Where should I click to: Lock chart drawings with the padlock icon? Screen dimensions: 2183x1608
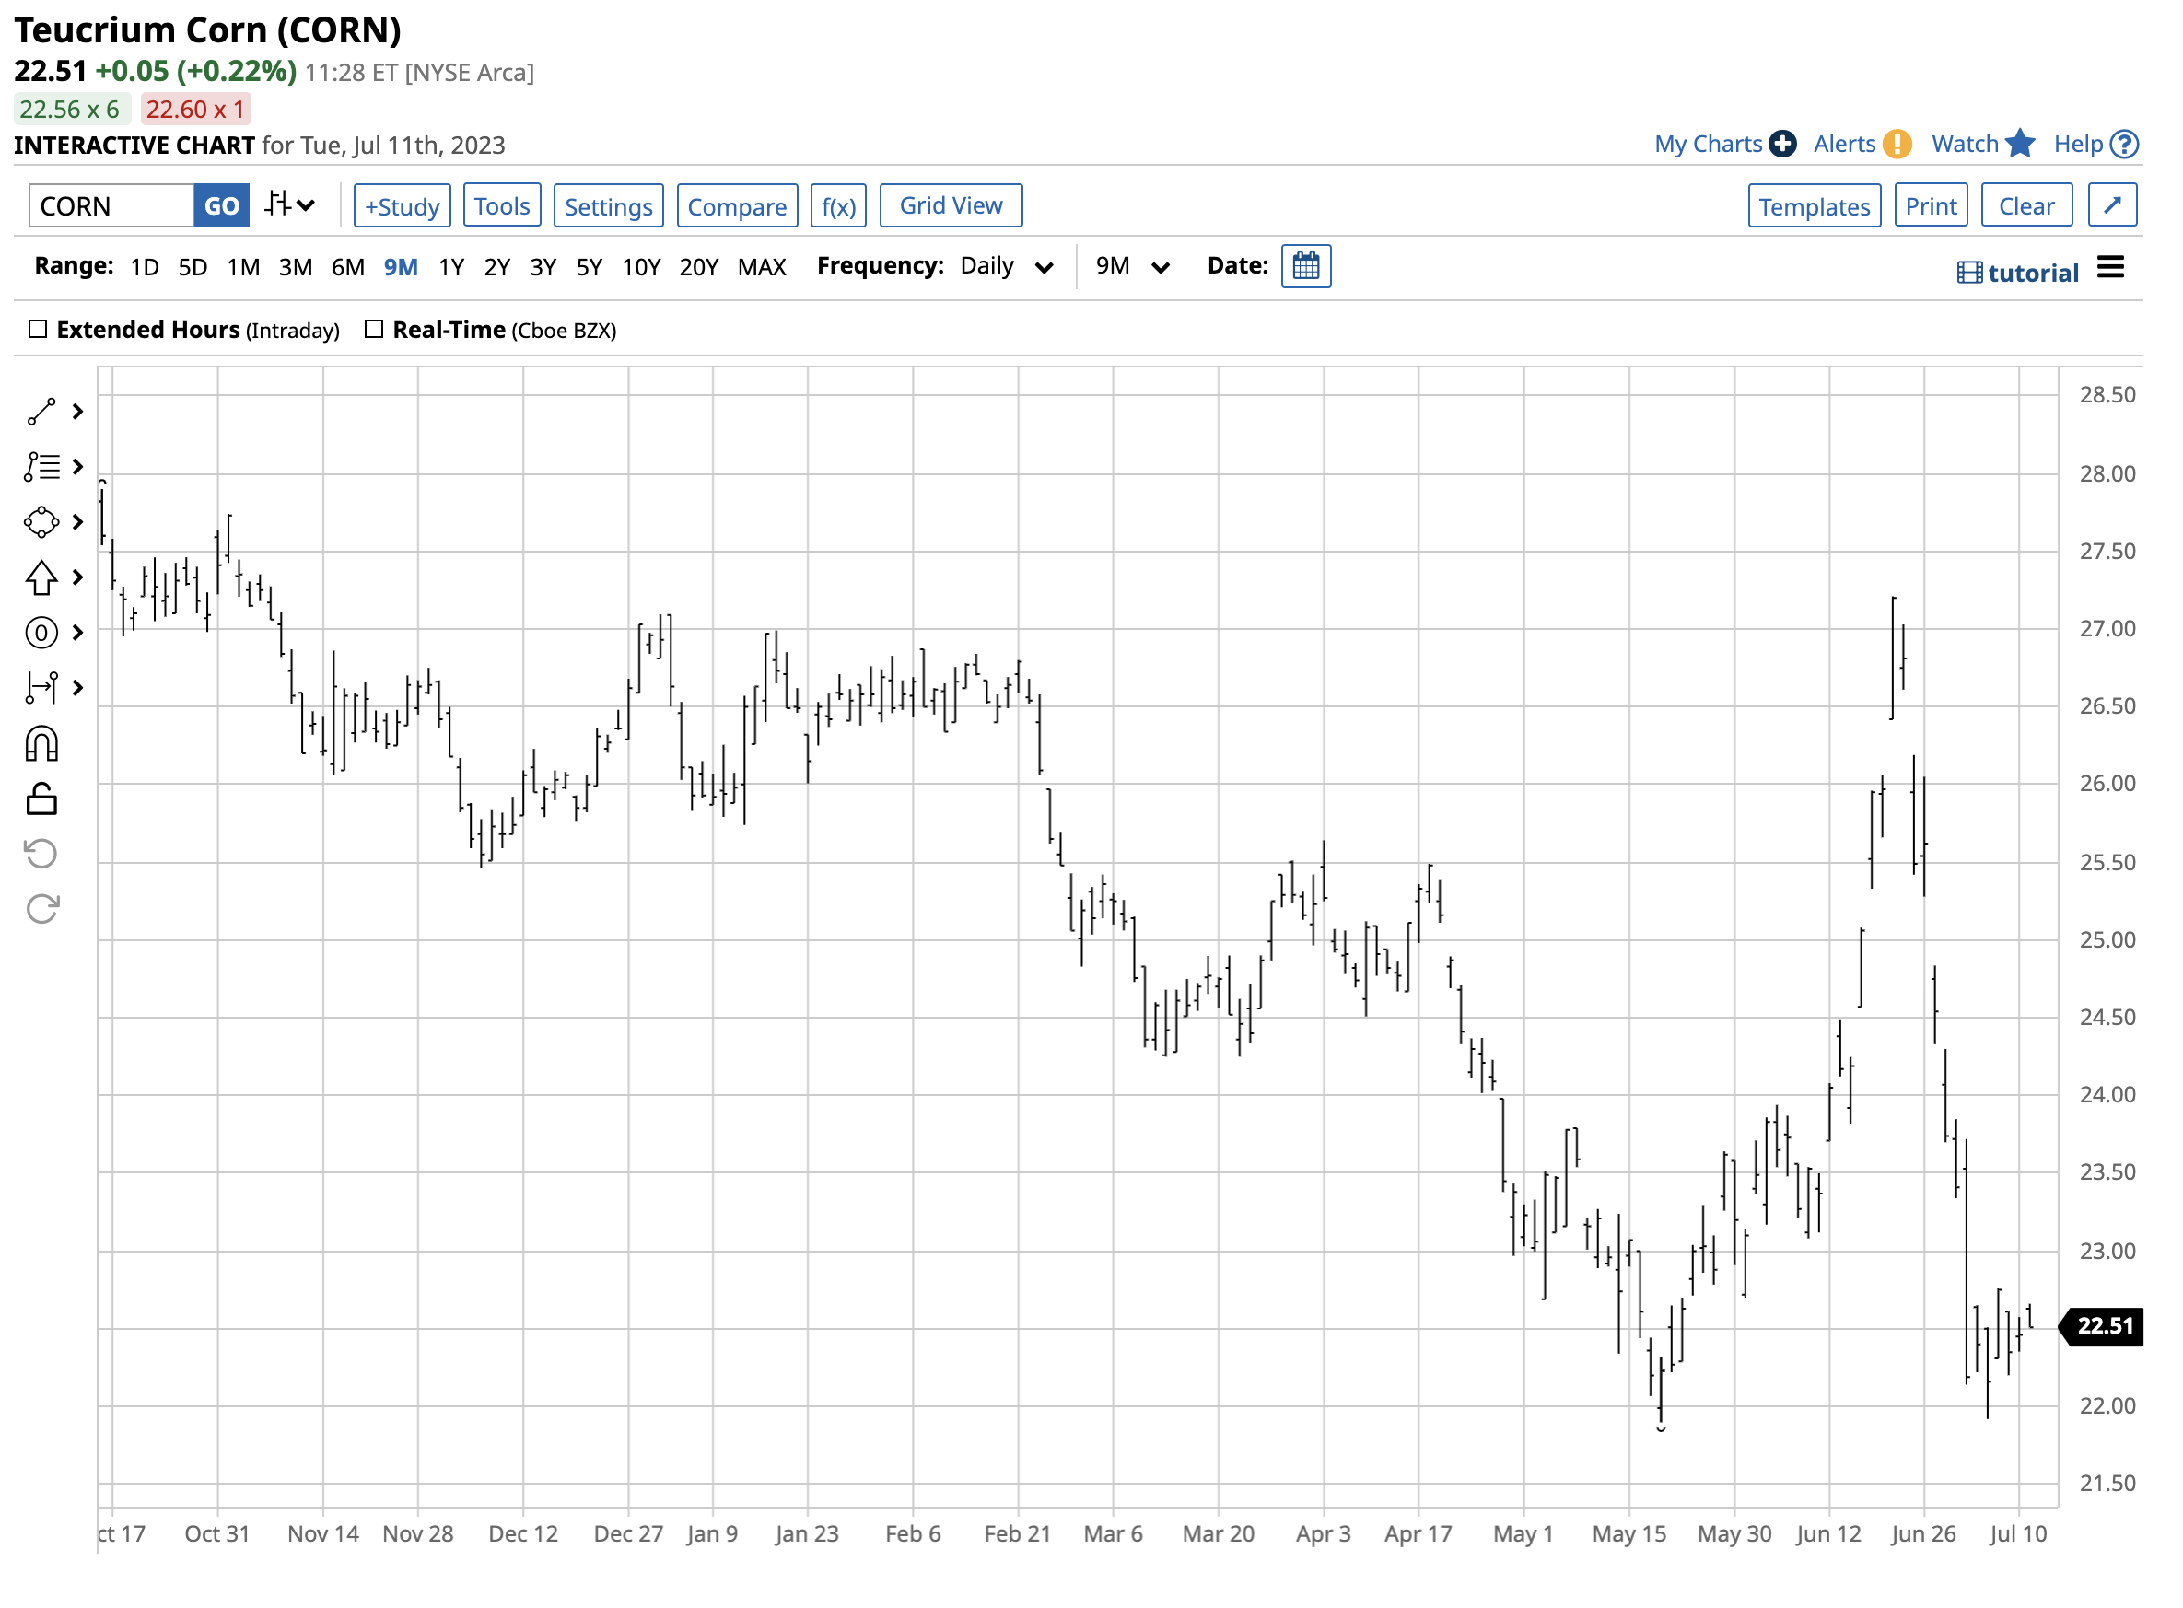pyautogui.click(x=41, y=799)
